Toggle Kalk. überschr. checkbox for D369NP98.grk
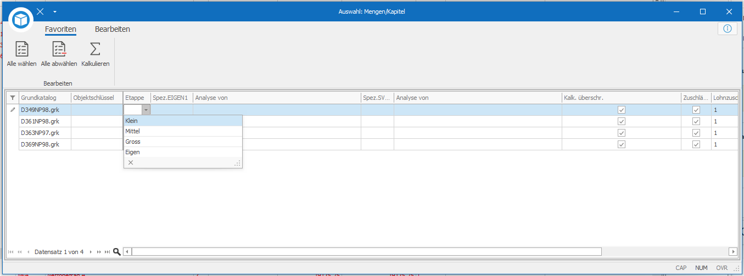Image resolution: width=744 pixels, height=276 pixels. pos(621,144)
